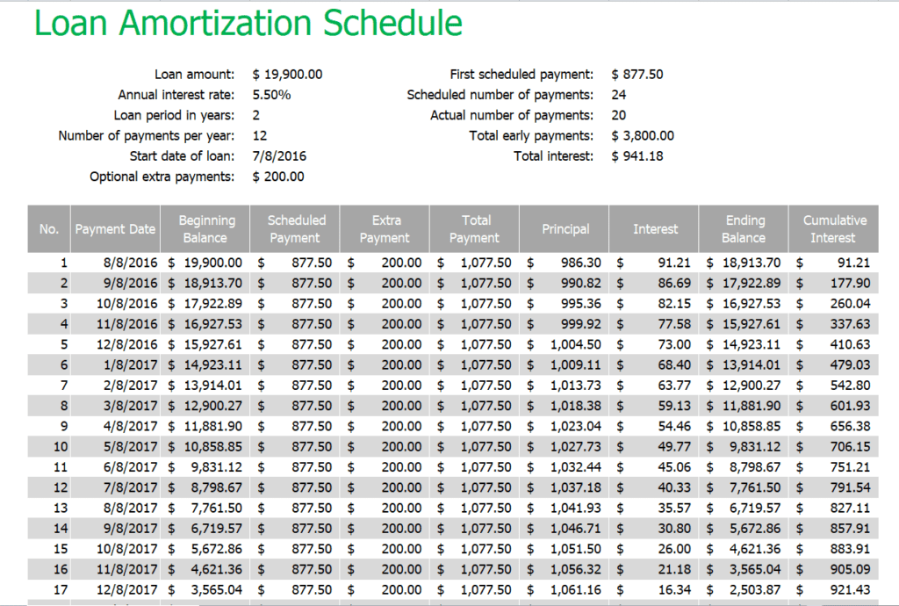The height and width of the screenshot is (606, 899).
Task: Click start date of loan 7/8/2016
Action: 279,156
